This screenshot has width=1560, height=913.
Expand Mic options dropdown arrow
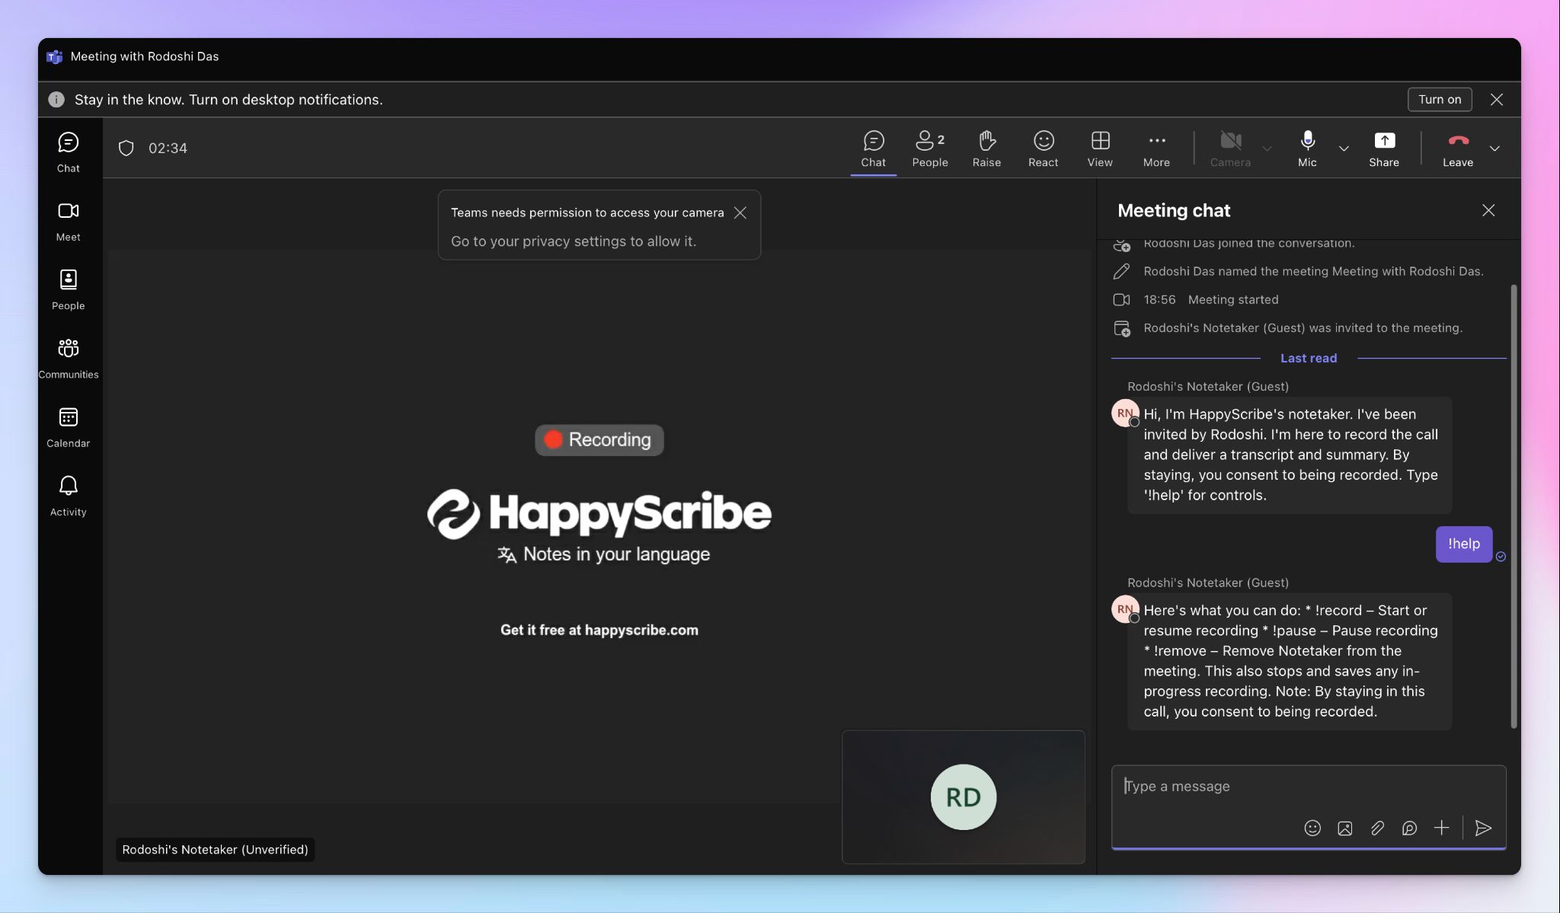click(1344, 148)
